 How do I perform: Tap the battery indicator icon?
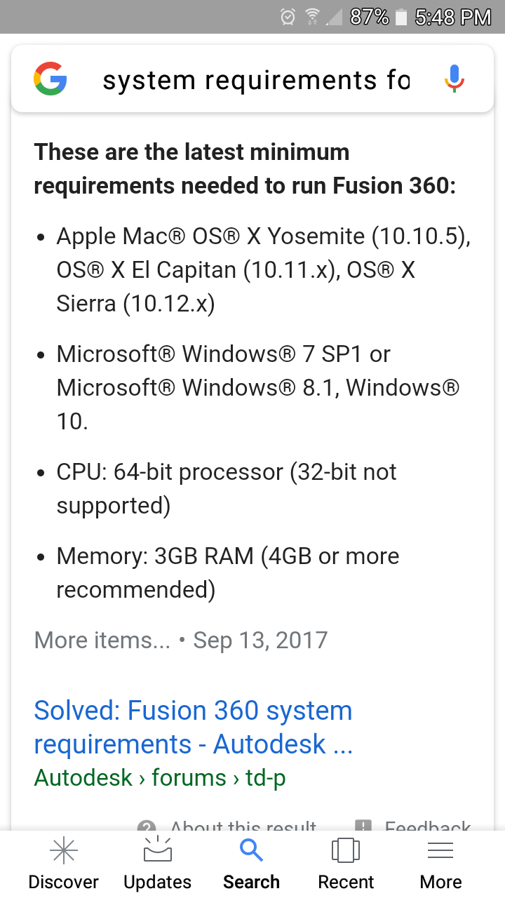coord(401,16)
